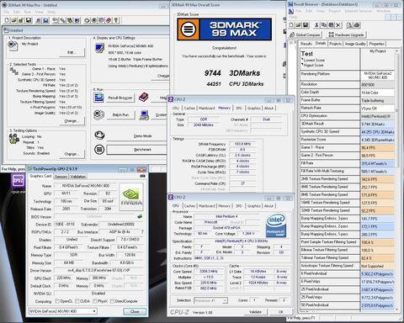This screenshot has height=323, width=404.
Task: Open the View menu in 3DMark 99 Max
Action: 40,12
